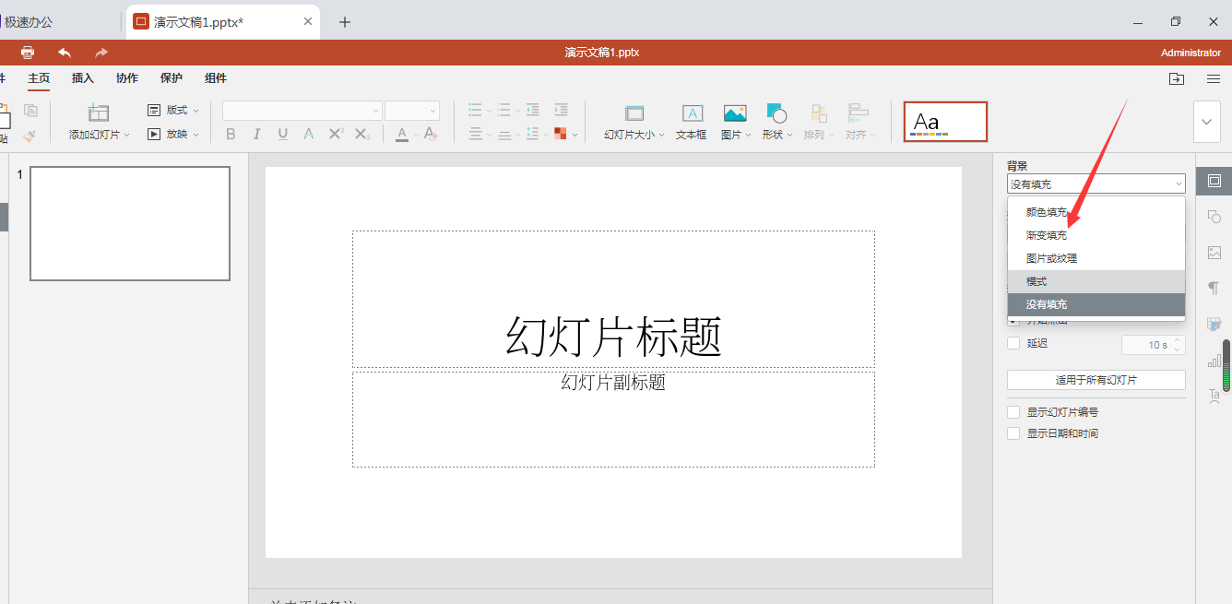Viewport: 1232px width, 604px height.
Task: Open shape settings sidebar icon
Action: [x=1214, y=217]
